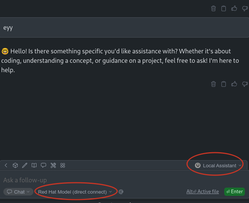
Task: Open the cube-shaped Models icon
Action: [15, 165]
